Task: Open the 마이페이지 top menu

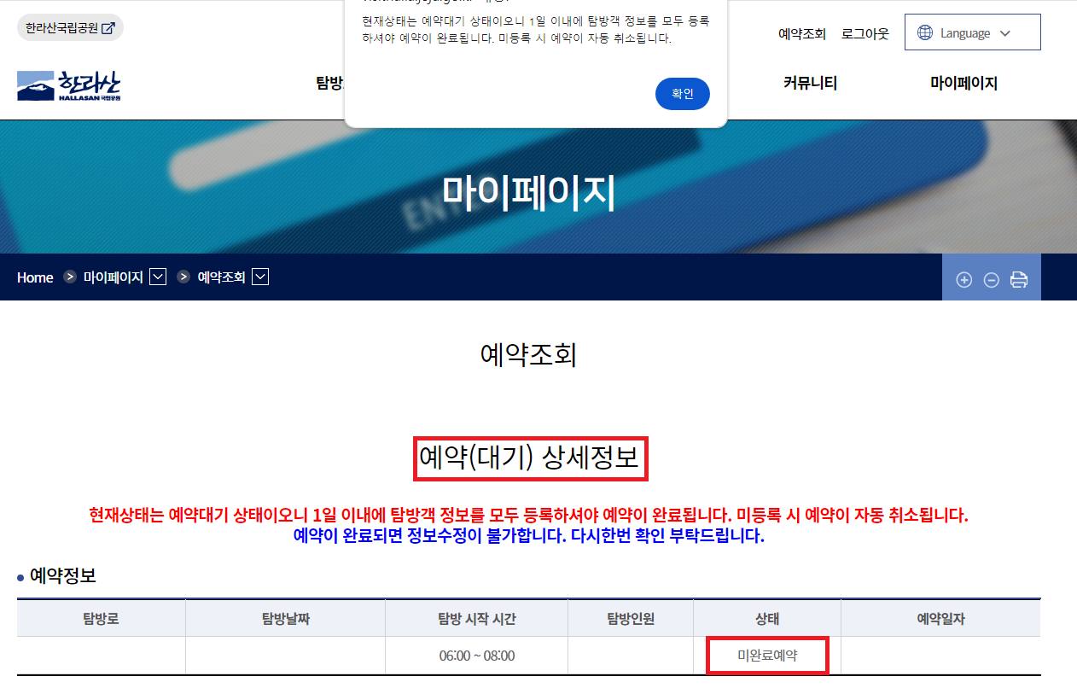Action: 963,83
